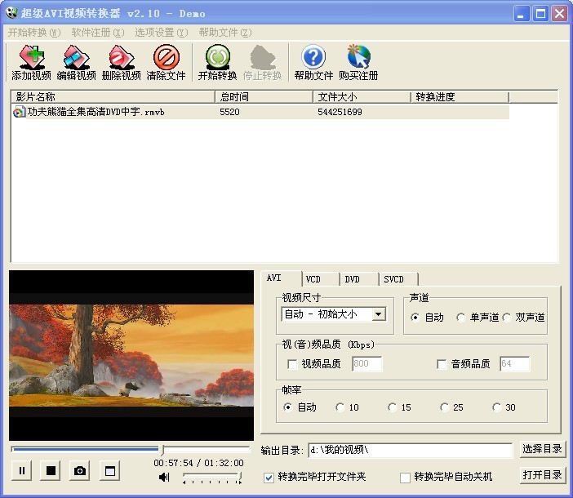Toggle fullscreen preview window button
This screenshot has width=573, height=498.
(x=110, y=470)
